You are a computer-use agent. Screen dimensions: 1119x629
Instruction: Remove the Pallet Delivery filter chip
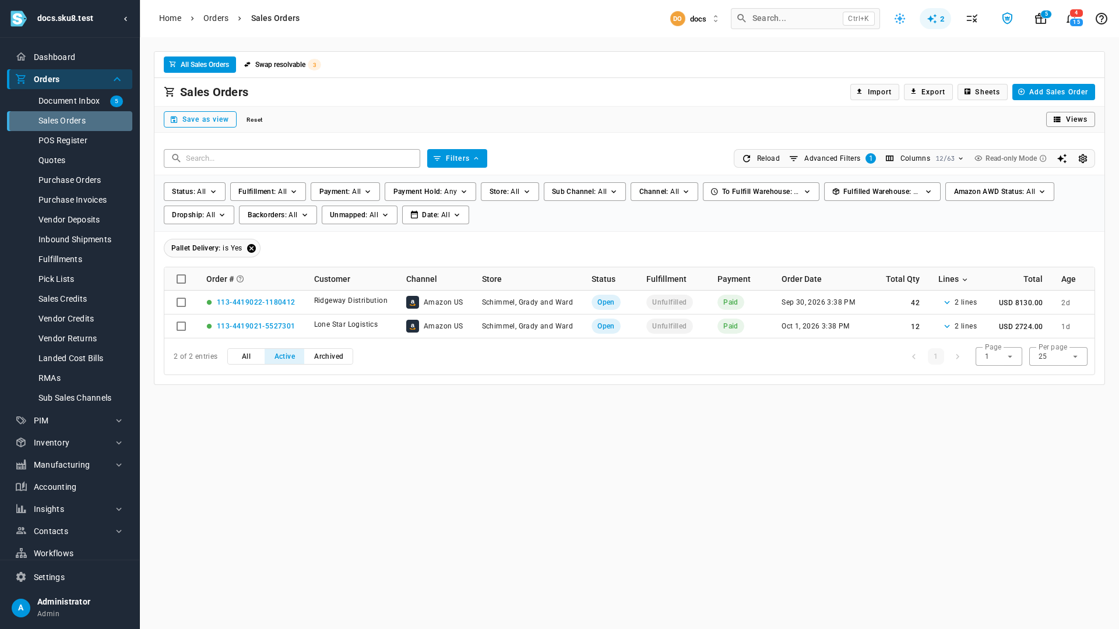click(251, 248)
